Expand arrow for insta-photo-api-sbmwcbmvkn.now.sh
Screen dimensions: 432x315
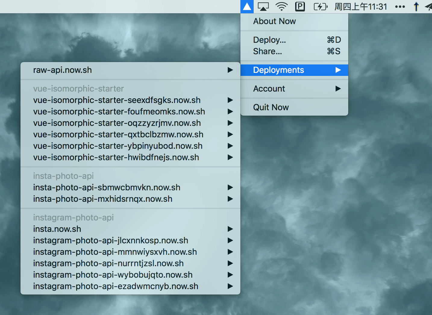coord(230,188)
